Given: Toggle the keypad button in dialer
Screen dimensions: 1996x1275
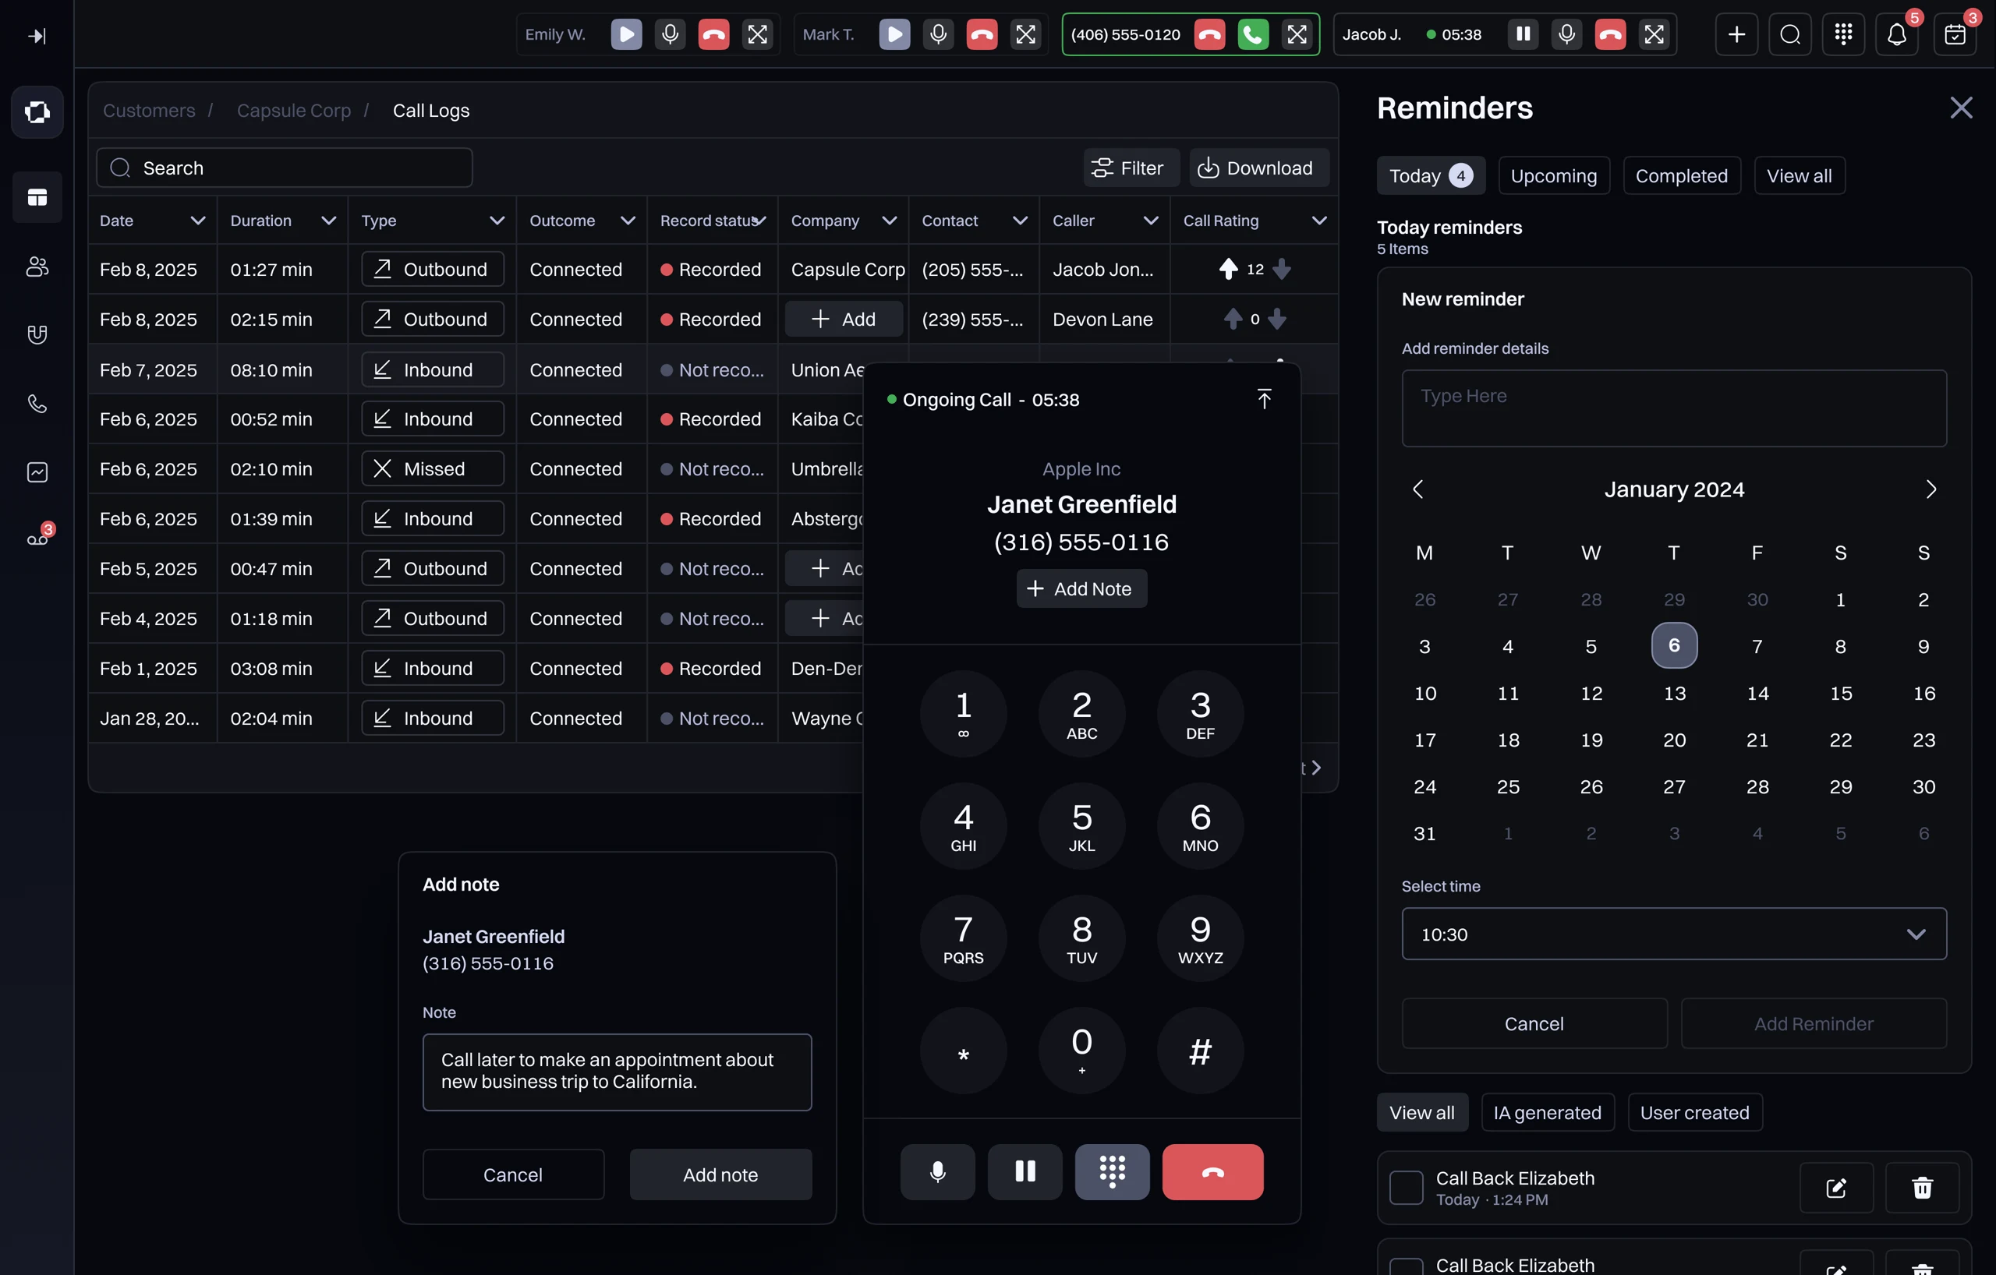Looking at the screenshot, I should click(x=1113, y=1171).
